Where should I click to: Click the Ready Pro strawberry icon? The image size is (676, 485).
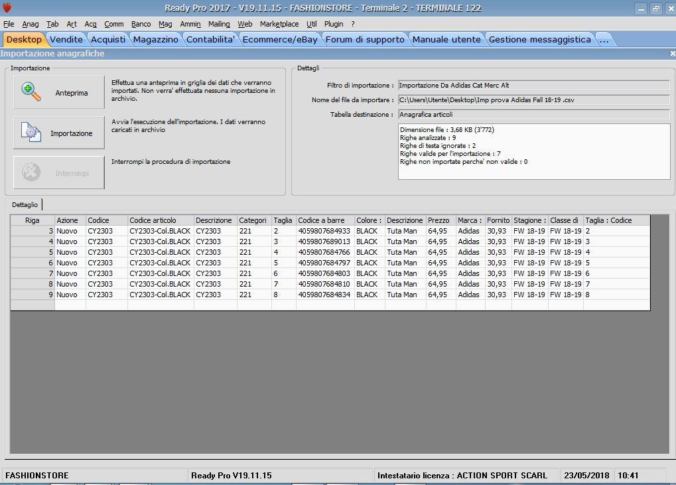7,8
